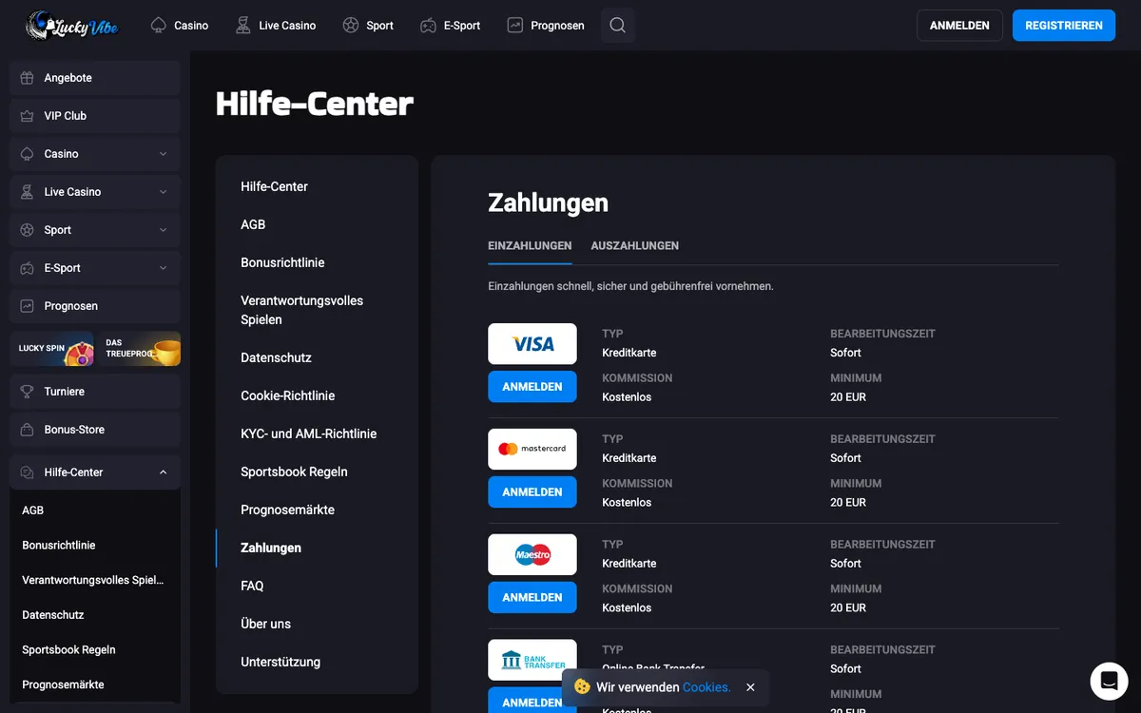
Task: Click the chat icon beside sidebar Hilfe-Center
Action: click(27, 472)
